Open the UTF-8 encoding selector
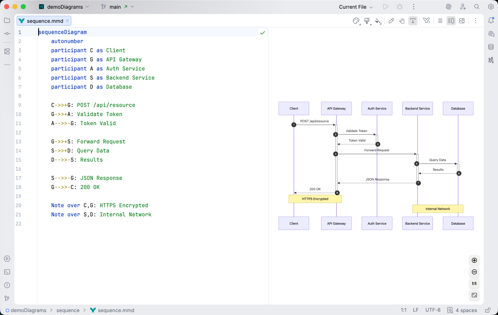This screenshot has width=498, height=315. coord(433,310)
